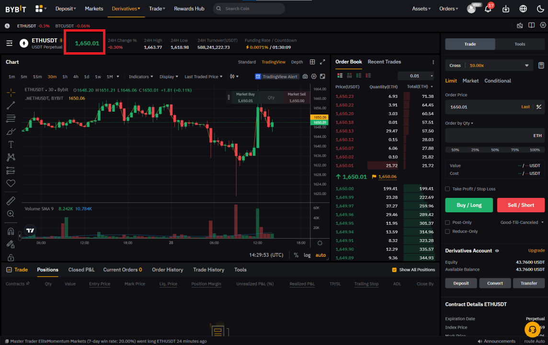The width and height of the screenshot is (548, 345).
Task: Switch to Conditional order tab
Action: pos(497,81)
